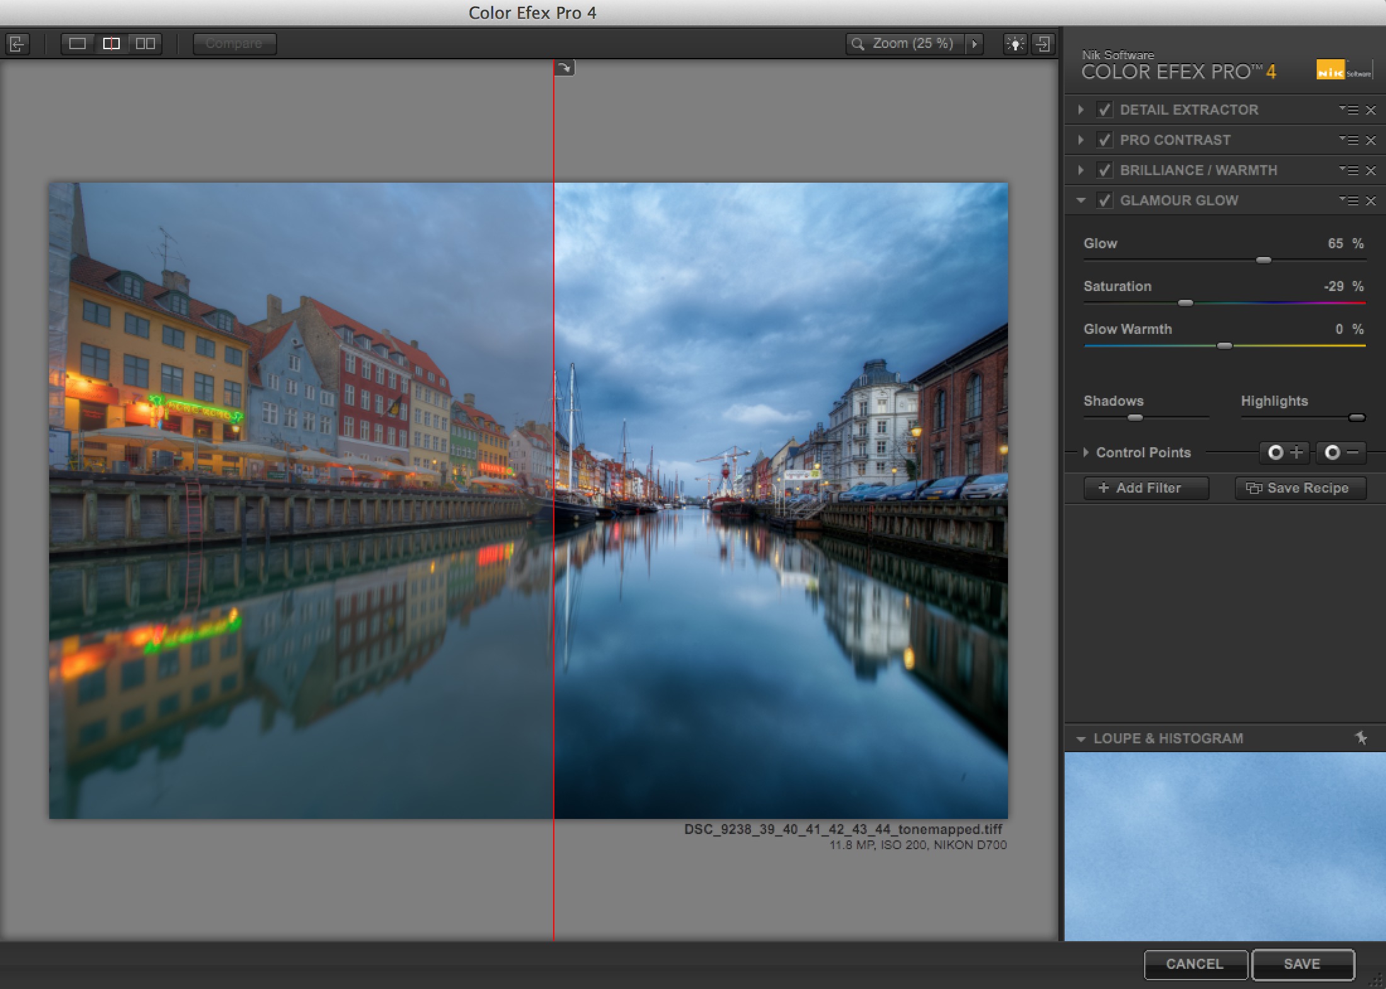Click the tonemapped.tiff file name text
This screenshot has height=989, width=1386.
pos(843,829)
